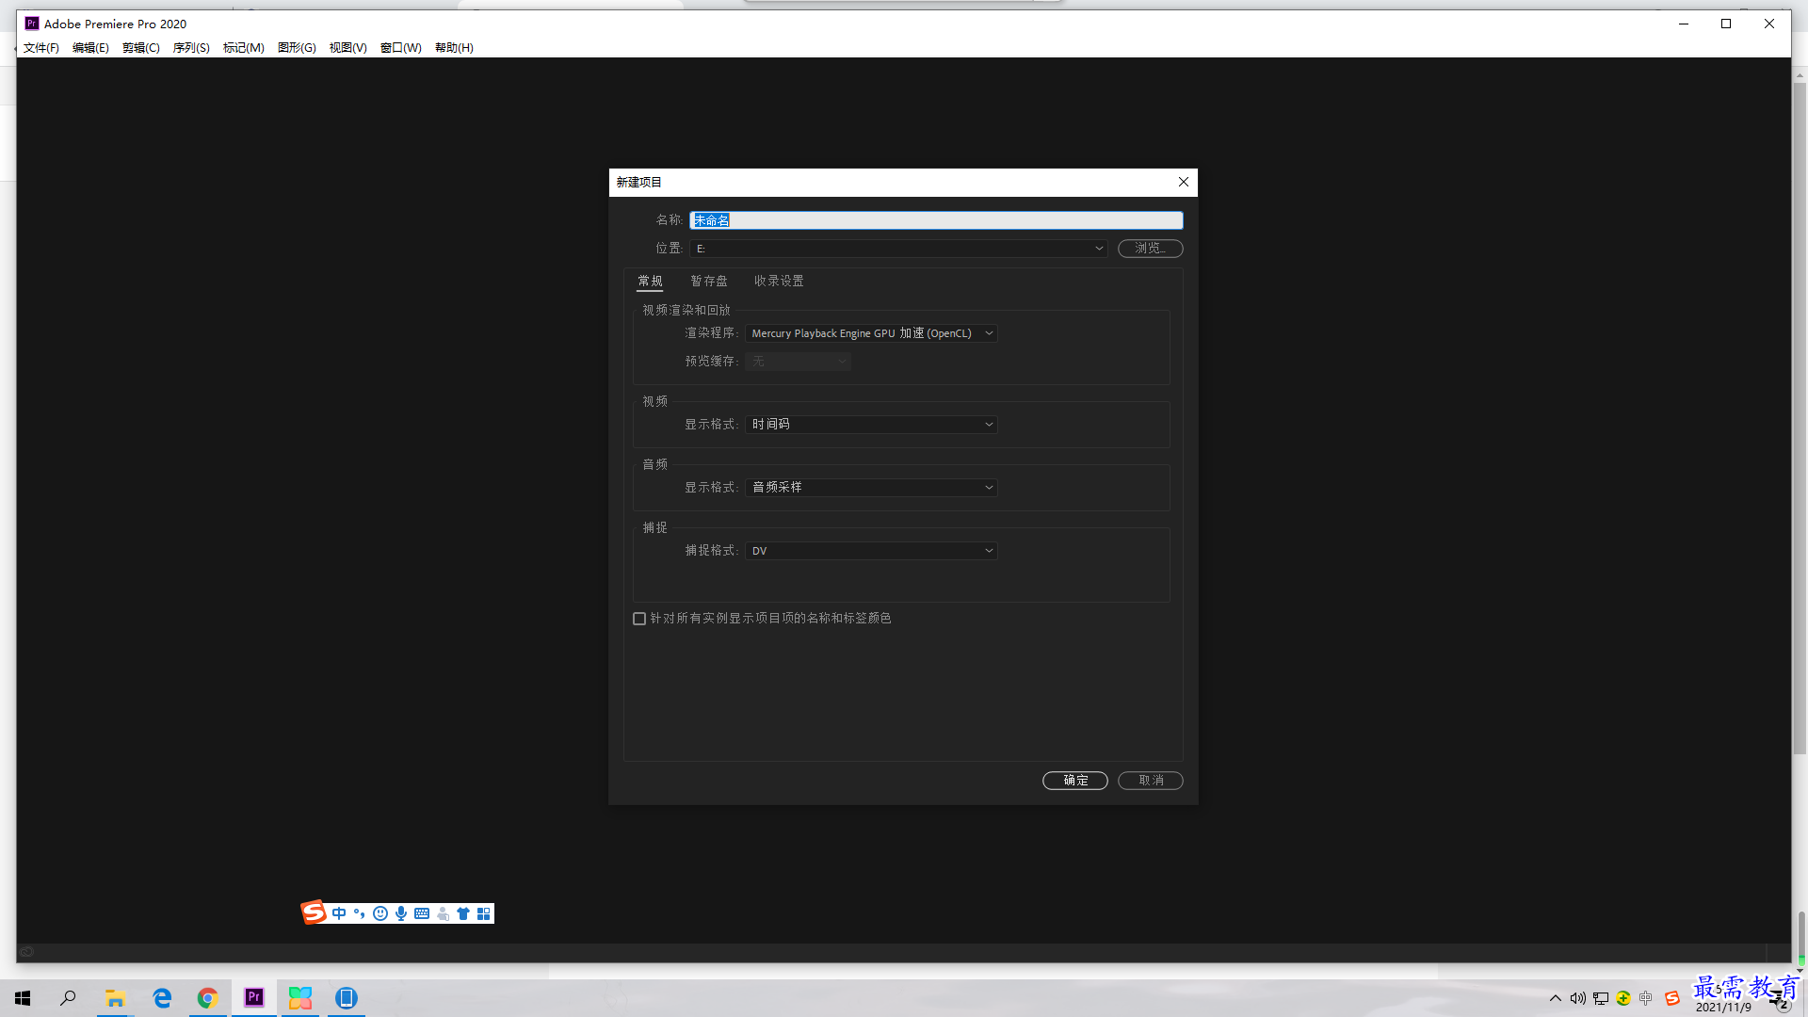
Task: Switch to the 常规 tab
Action: click(x=650, y=281)
